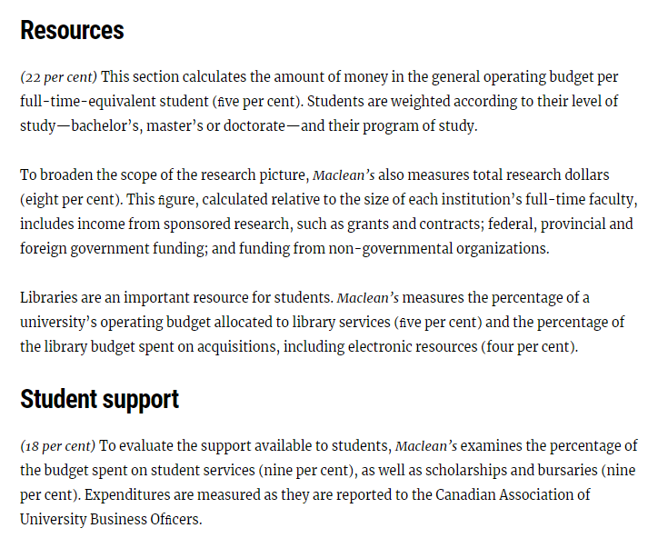The width and height of the screenshot is (658, 548).
Task: Click "Maclean's" in the student support paragraph
Action: click(425, 445)
